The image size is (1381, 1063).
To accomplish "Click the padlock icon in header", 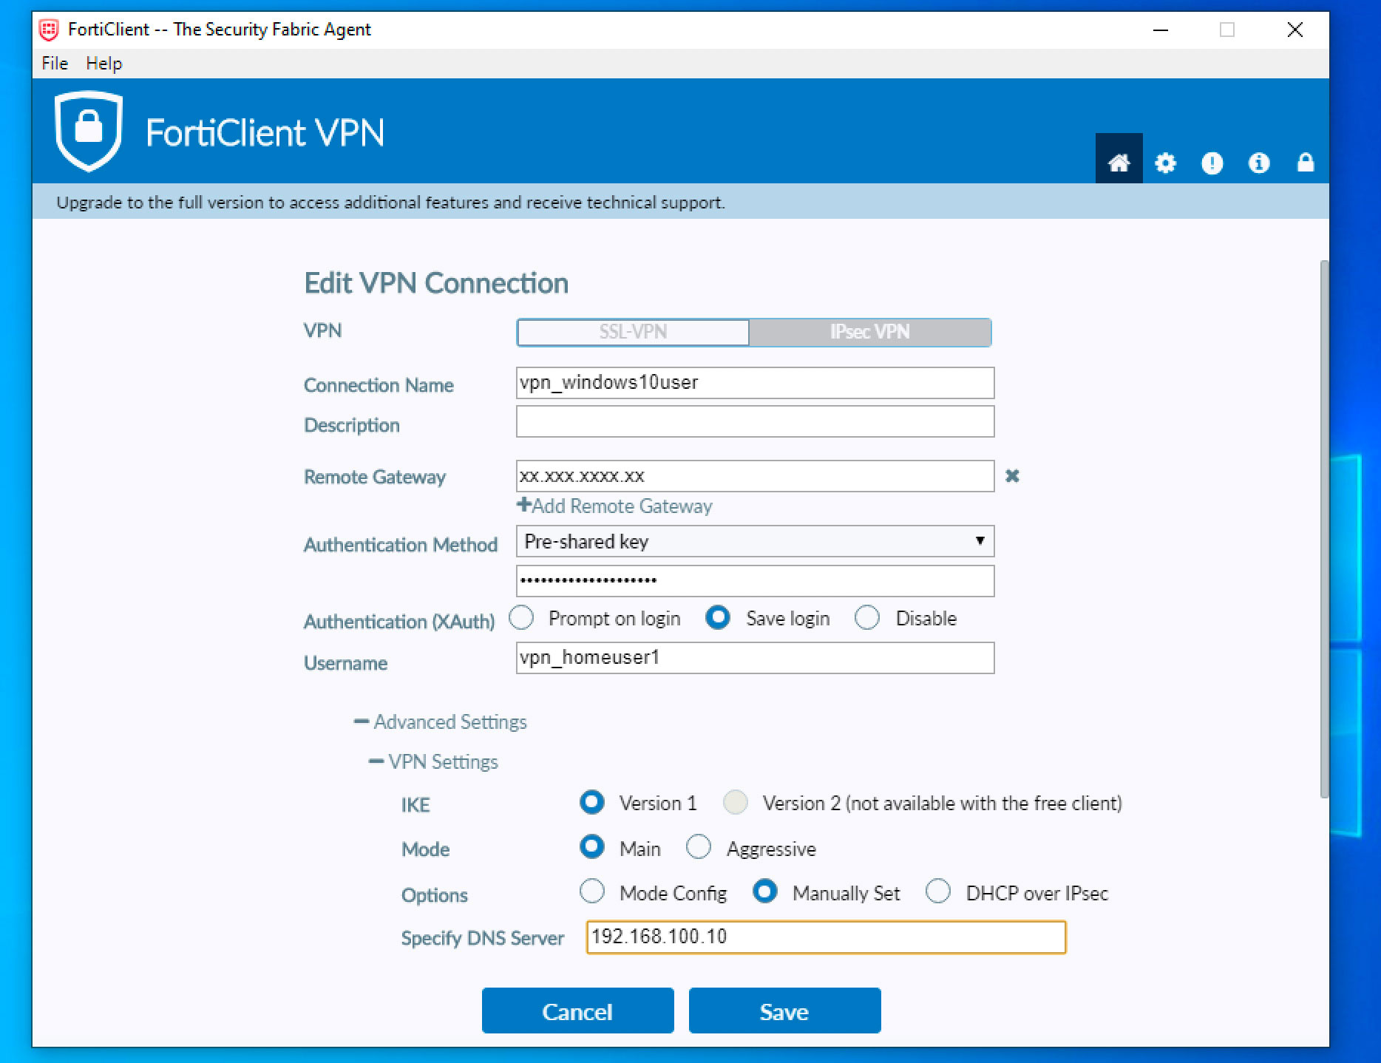I will (x=1306, y=163).
